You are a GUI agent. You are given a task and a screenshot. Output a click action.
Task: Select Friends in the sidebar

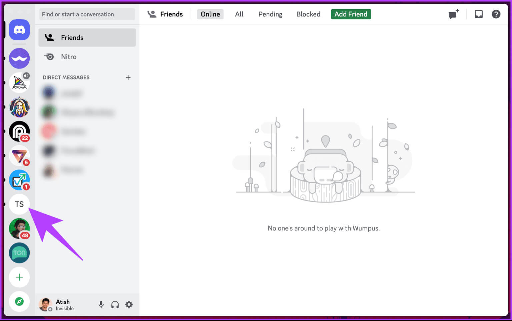87,38
